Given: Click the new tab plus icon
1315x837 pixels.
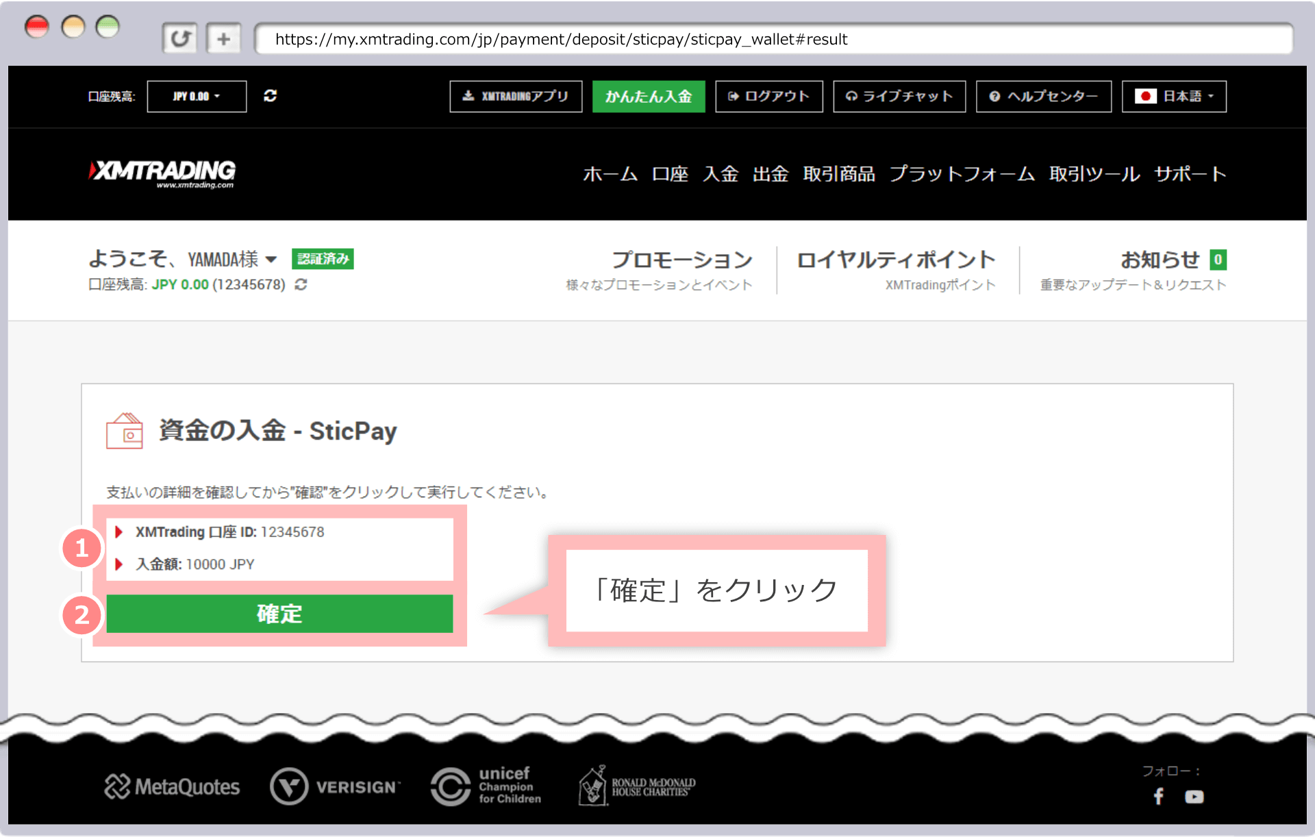Looking at the screenshot, I should [x=223, y=38].
